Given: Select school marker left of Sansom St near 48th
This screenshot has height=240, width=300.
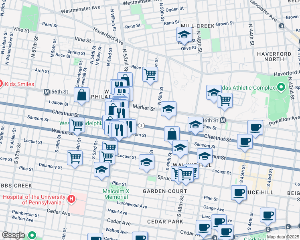Looking at the screenshot, I should (180, 148).
